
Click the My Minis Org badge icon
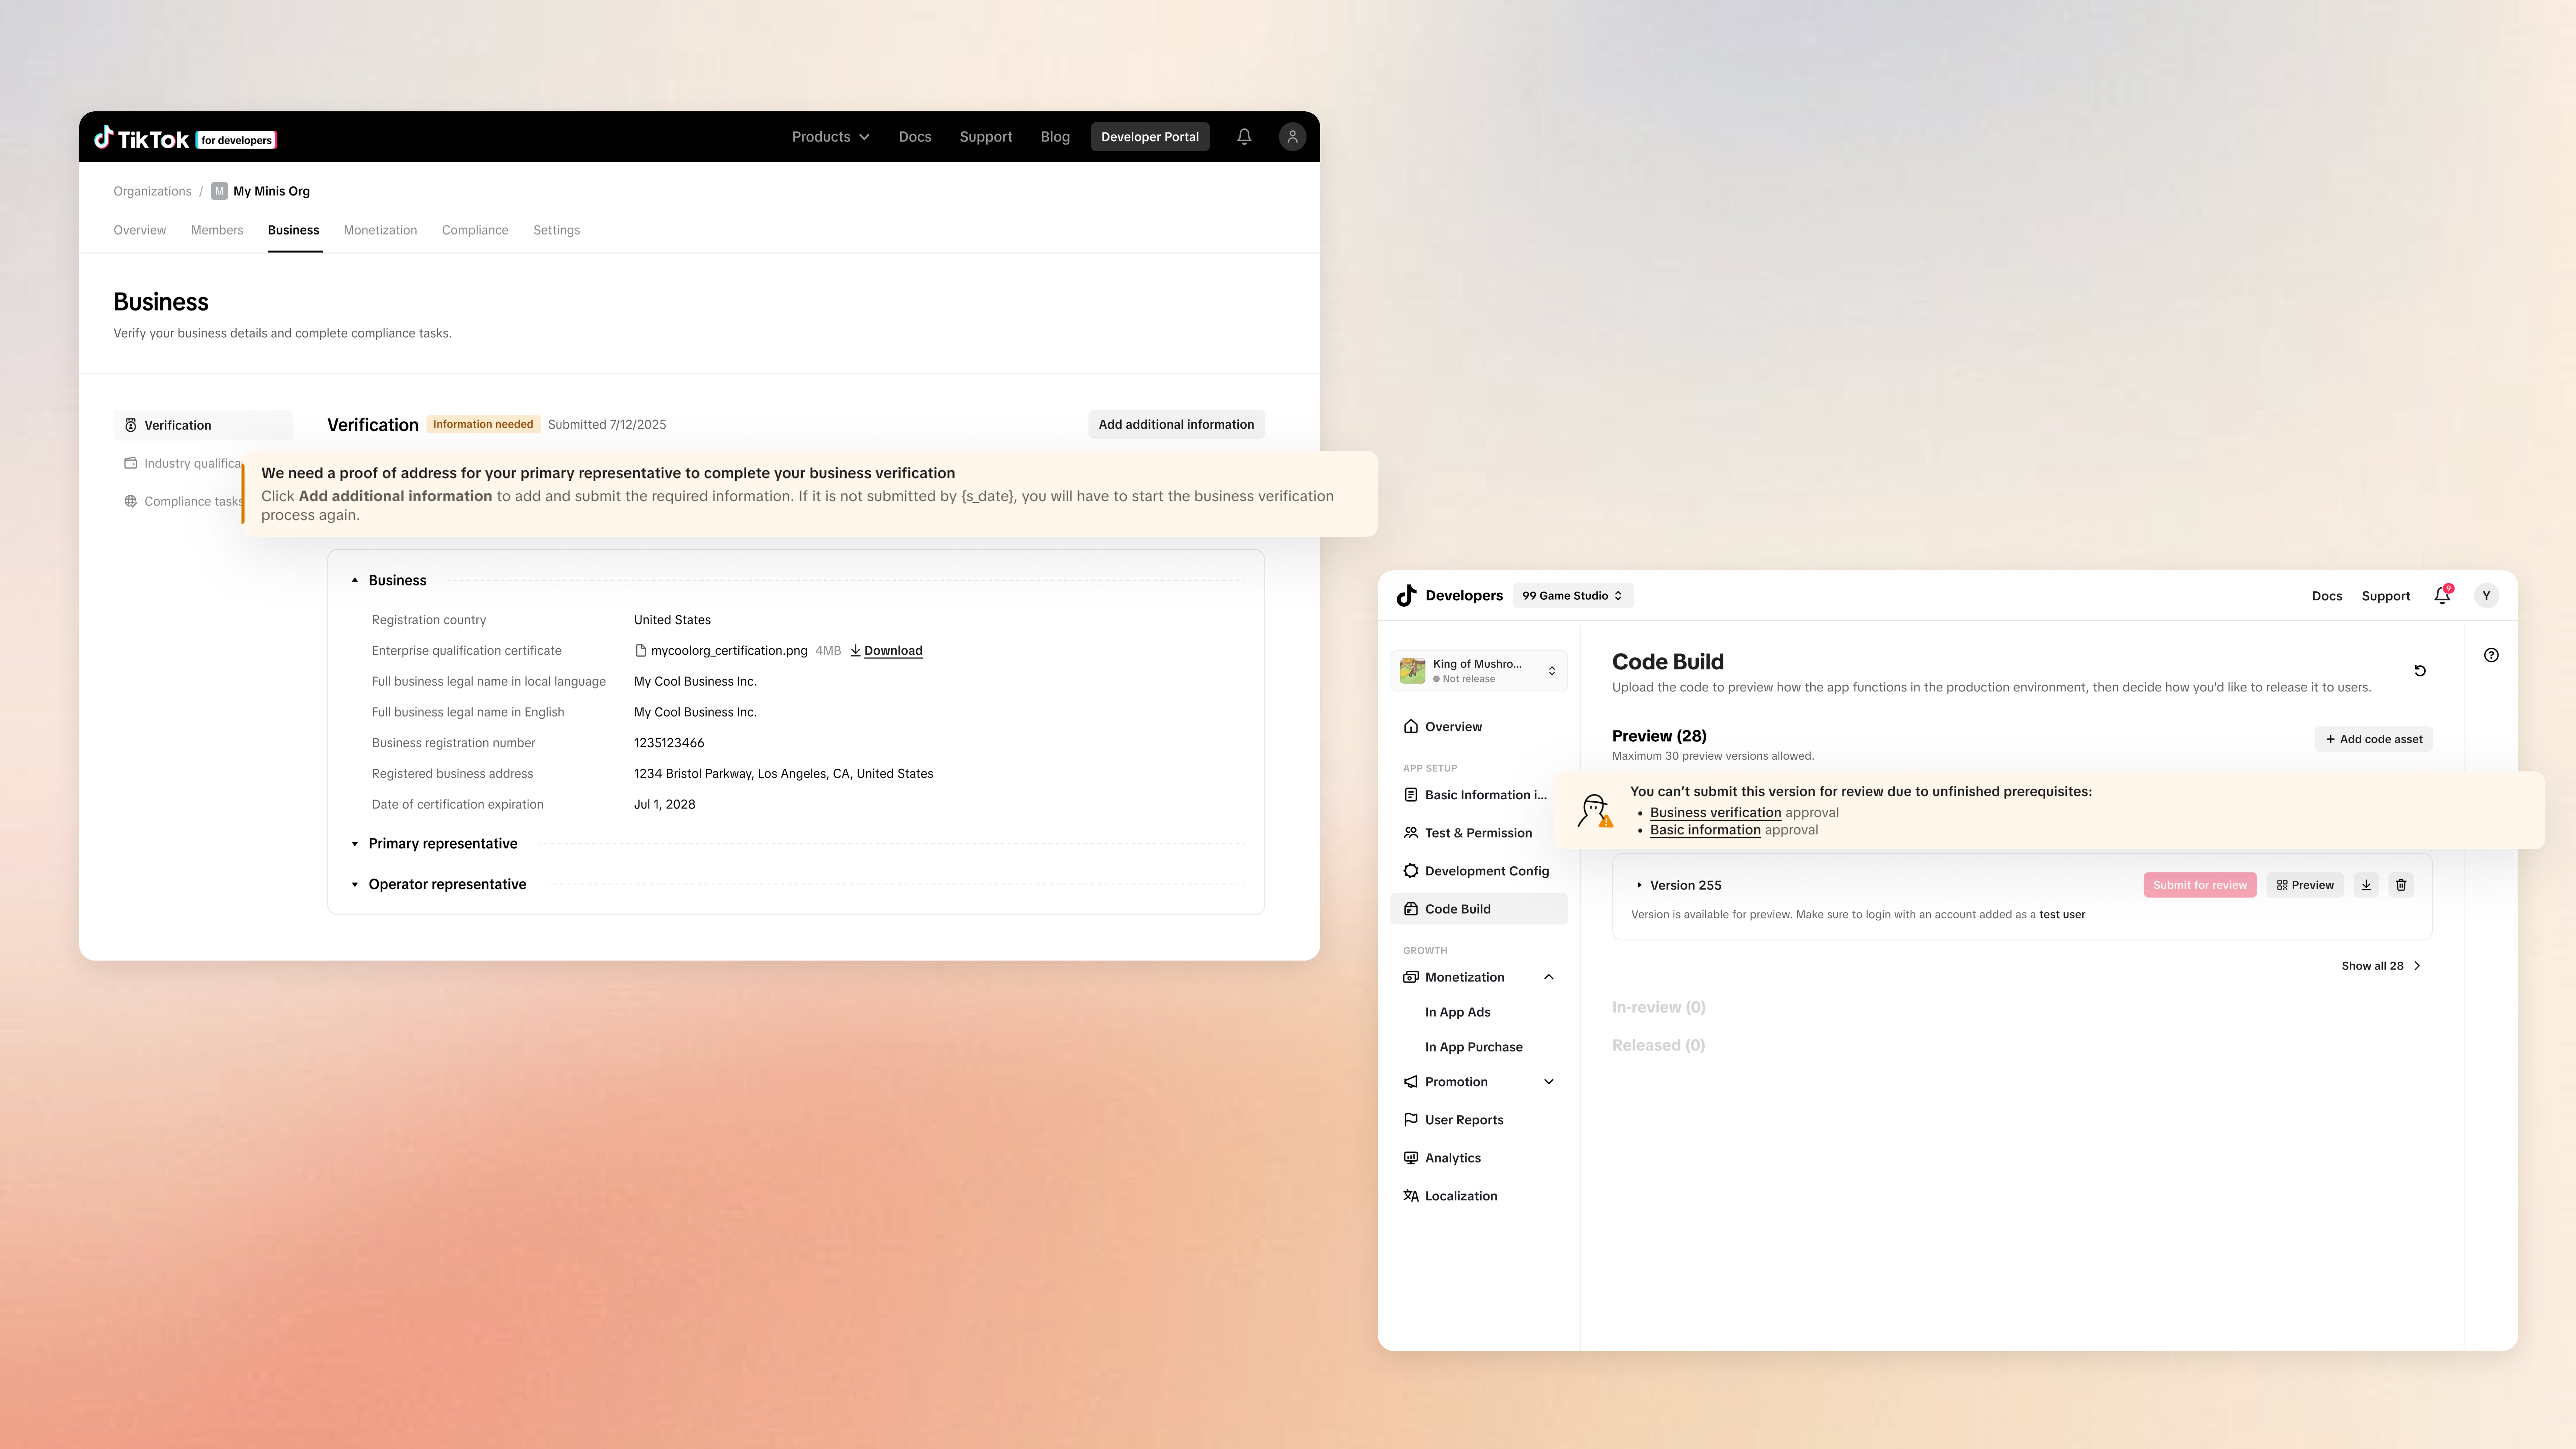pyautogui.click(x=219, y=191)
